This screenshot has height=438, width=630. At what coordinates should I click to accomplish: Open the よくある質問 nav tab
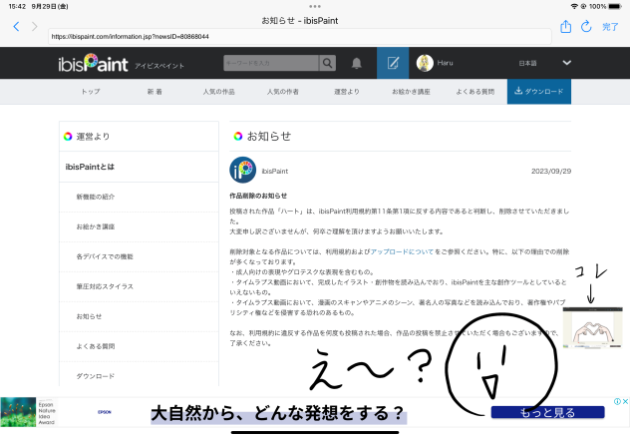coord(474,92)
